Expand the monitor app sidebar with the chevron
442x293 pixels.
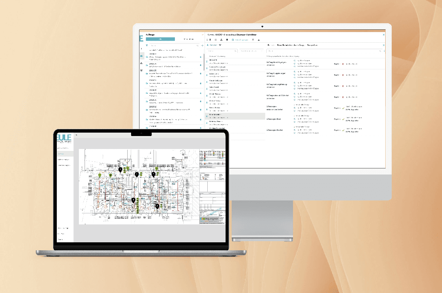click(x=141, y=49)
